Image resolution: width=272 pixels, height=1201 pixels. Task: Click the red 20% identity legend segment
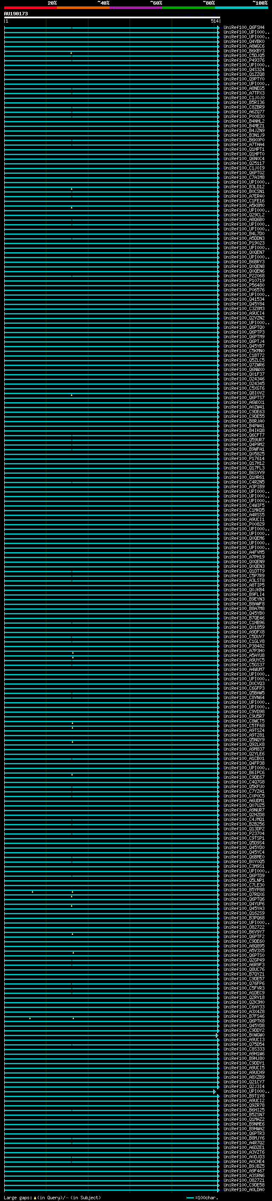click(31, 8)
